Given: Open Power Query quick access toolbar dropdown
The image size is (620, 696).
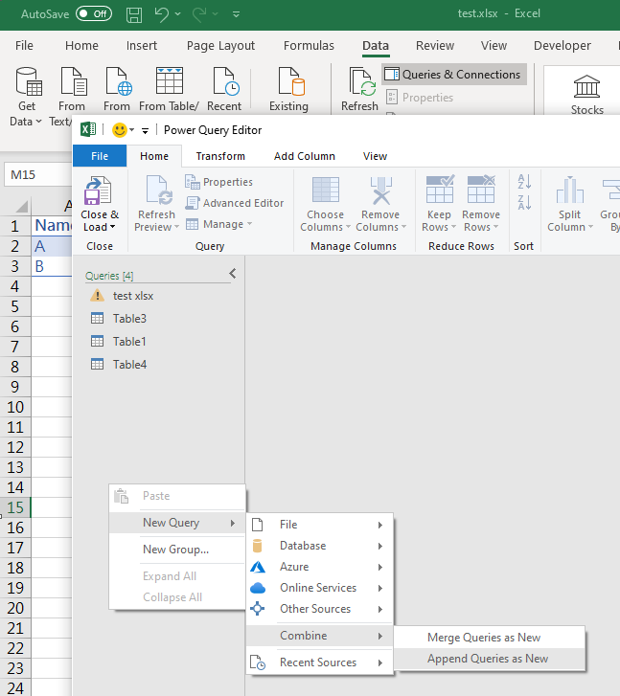Looking at the screenshot, I should pyautogui.click(x=145, y=130).
